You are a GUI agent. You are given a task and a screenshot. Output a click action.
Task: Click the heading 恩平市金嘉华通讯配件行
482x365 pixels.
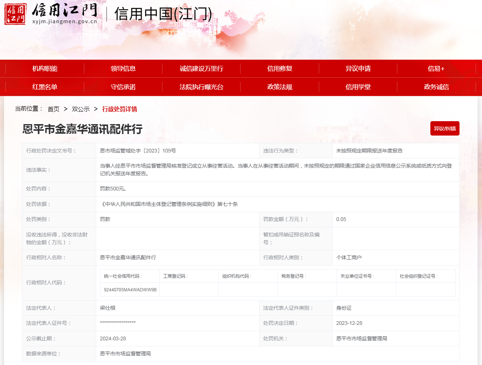pyautogui.click(x=83, y=129)
